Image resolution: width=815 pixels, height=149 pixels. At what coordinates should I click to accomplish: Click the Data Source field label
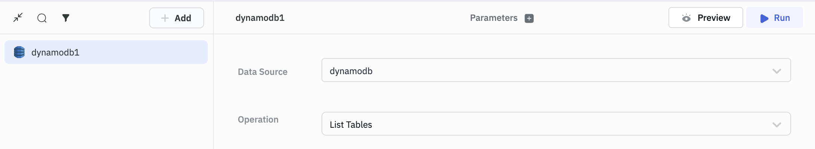click(262, 72)
